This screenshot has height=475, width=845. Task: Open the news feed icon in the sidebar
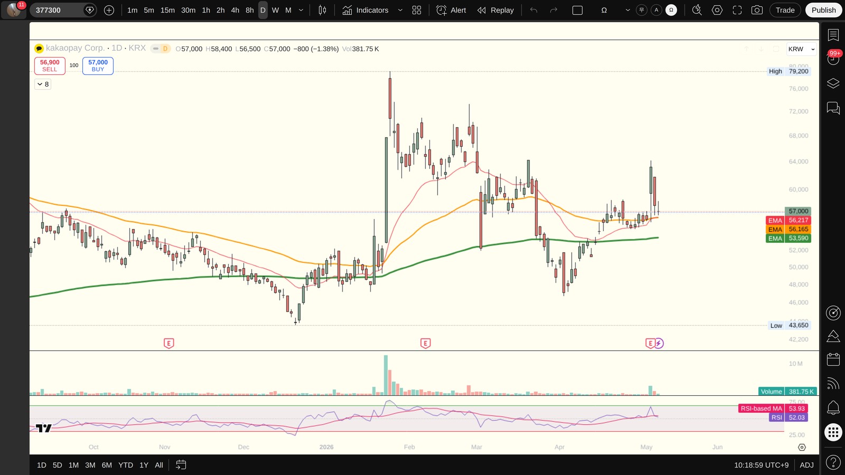tap(833, 384)
